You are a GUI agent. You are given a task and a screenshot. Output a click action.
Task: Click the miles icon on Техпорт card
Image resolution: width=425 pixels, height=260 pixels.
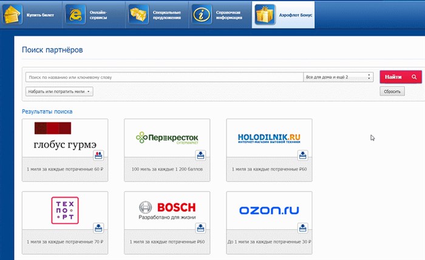pyautogui.click(x=98, y=228)
